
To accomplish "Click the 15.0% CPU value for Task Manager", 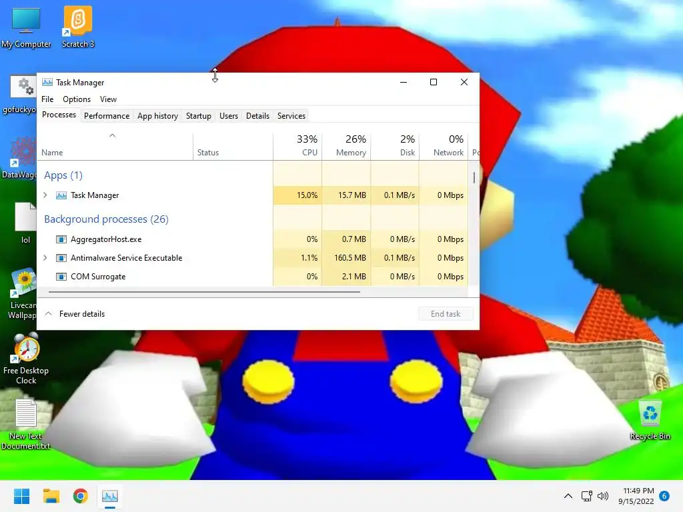I will [307, 195].
